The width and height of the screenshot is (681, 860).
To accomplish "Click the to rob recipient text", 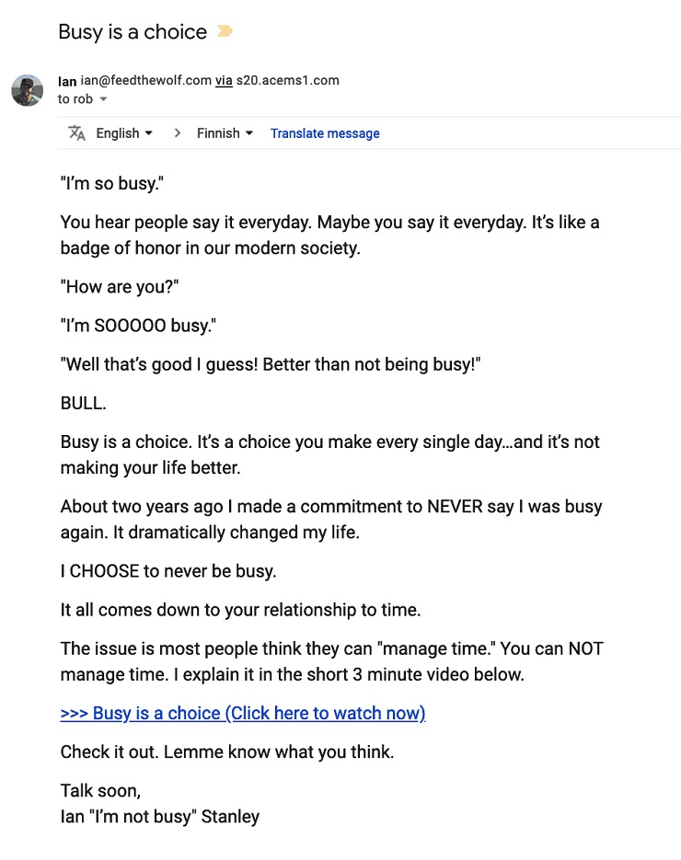I will 75,99.
